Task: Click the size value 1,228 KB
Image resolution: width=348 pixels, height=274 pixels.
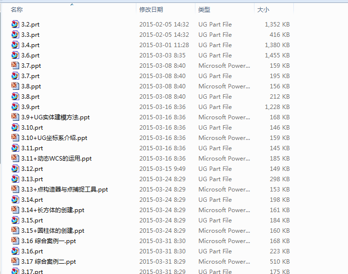Action: pos(277,107)
